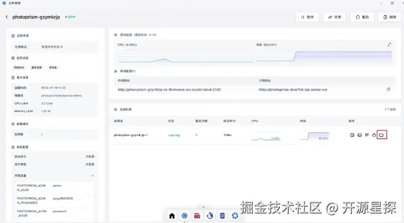Screen dimensions: 404x223
Task: Click the CPU Limit value 0.5 Core
Action: point(47,103)
